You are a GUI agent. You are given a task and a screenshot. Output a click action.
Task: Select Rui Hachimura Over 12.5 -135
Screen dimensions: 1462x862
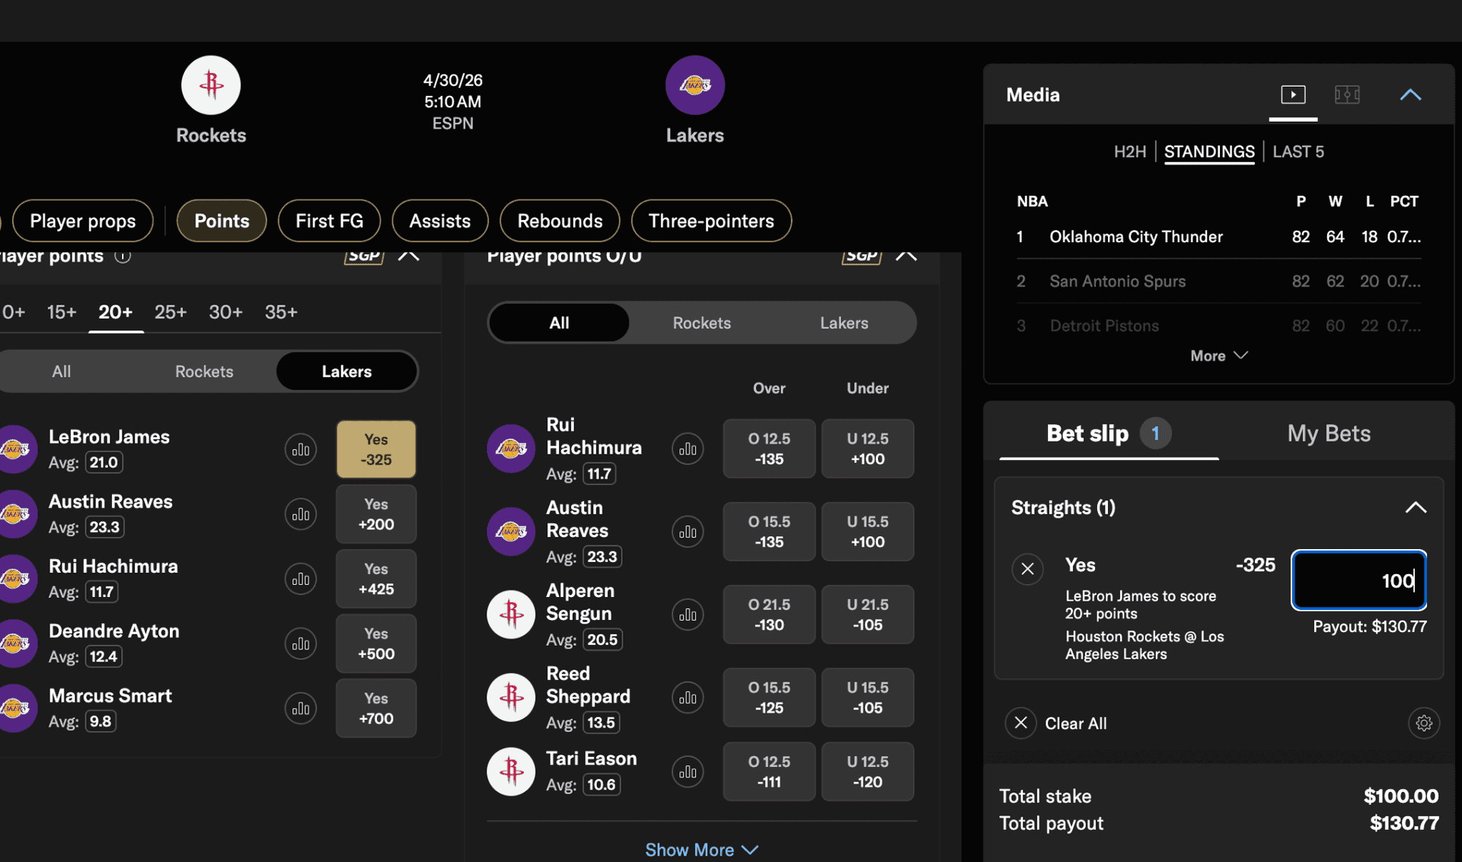pos(769,449)
